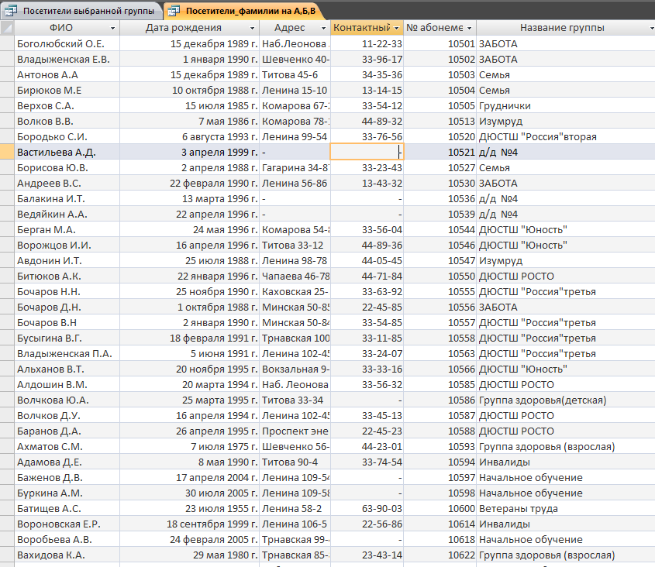Click cell Баженов Д.В.

[67, 478]
